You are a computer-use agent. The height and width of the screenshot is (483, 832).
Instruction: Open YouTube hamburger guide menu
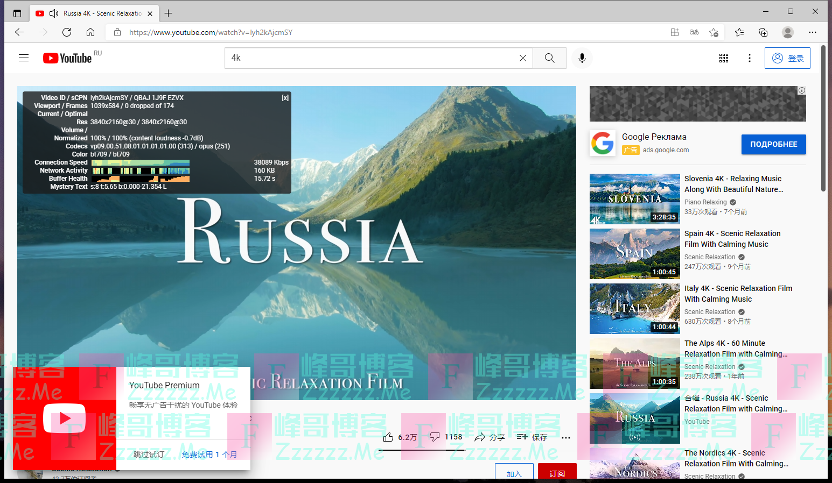coord(24,58)
